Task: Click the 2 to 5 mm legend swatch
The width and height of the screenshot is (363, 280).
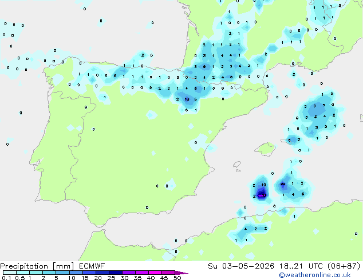Action: 49,273
